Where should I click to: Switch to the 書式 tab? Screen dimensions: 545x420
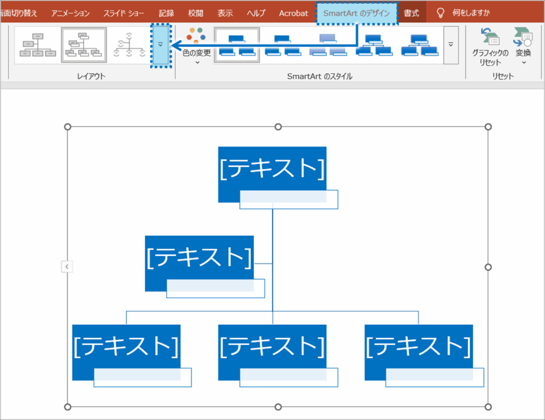pos(411,12)
